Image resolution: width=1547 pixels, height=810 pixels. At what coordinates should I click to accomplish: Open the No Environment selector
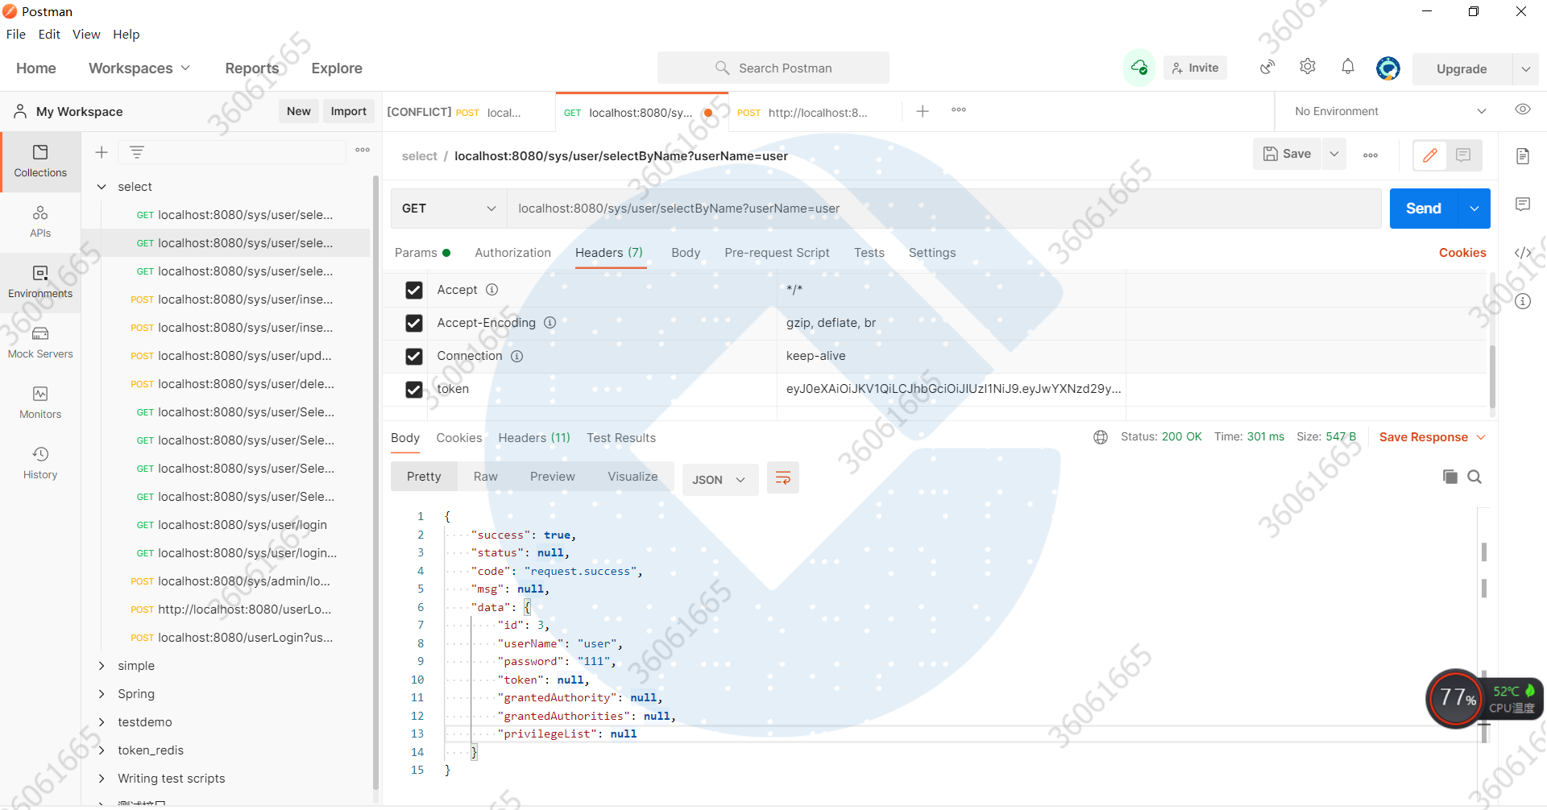1390,111
